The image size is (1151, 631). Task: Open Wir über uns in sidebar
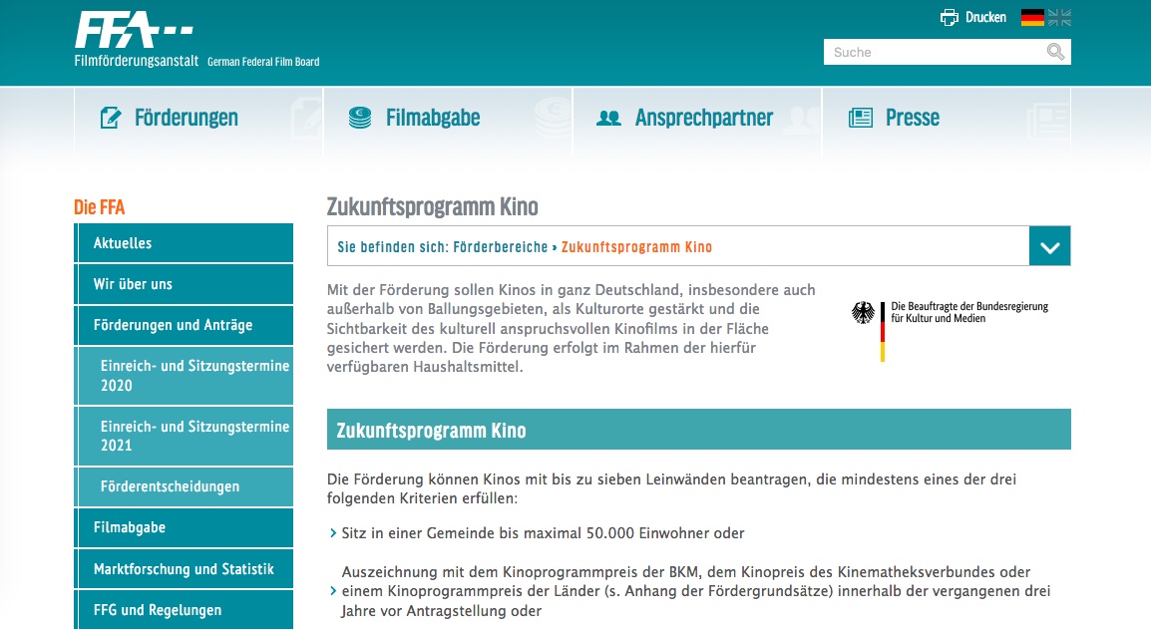133,284
